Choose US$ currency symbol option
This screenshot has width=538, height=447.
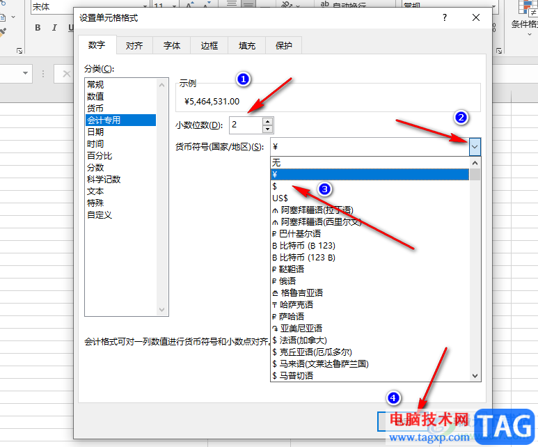click(370, 198)
